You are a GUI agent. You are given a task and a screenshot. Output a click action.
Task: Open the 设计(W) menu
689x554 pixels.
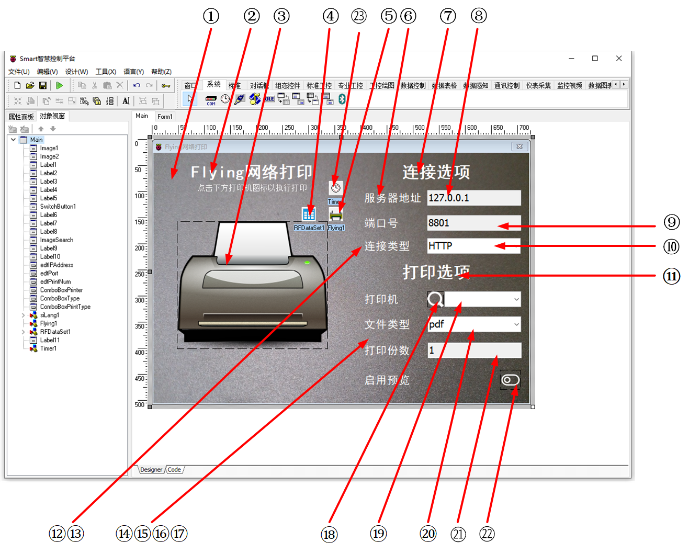76,72
